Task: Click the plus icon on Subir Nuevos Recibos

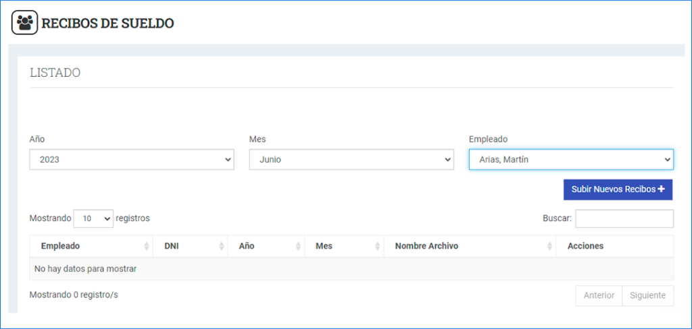Action: click(661, 189)
